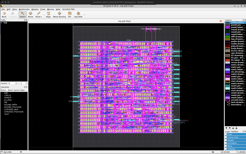This screenshot has width=246, height=154.
Task: Click the met1.drawing layer color swatch
Action: click(228, 65)
